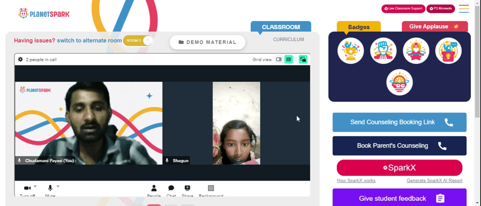
Task: Open the Badges tab
Action: pyautogui.click(x=359, y=27)
